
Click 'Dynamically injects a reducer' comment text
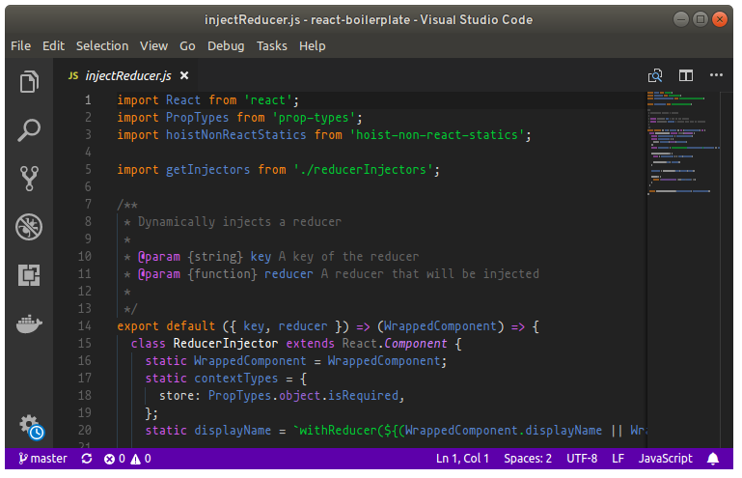(239, 222)
